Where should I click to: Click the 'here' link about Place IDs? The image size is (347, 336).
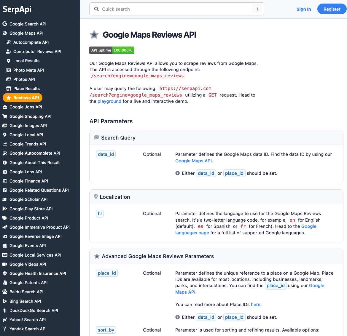pyautogui.click(x=255, y=305)
